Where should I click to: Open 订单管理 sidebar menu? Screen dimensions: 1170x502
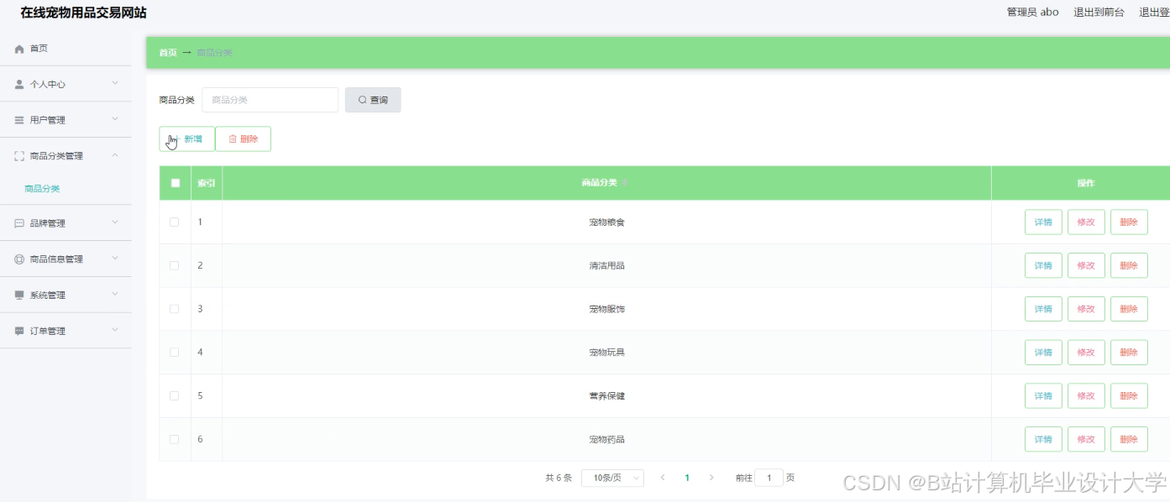tap(66, 331)
